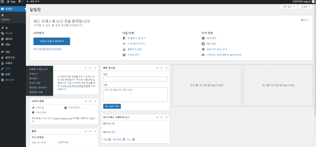Move 빠른 임시글 box up
Screen dimensions: 316x147
pos(157,68)
